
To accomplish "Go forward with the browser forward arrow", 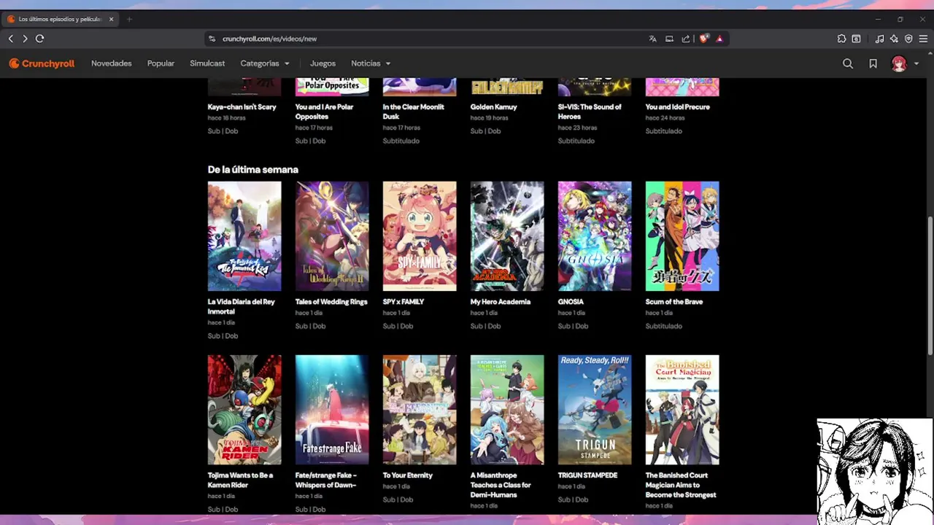I will coord(25,39).
